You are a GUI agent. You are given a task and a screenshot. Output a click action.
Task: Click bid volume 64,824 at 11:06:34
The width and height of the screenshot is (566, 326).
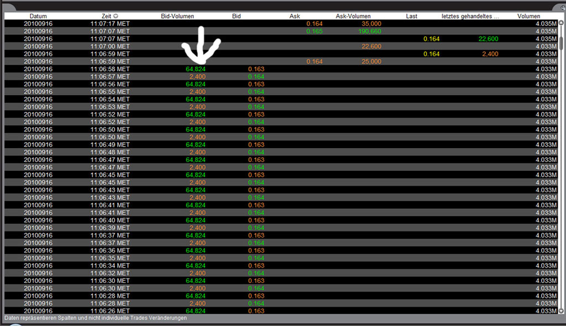pos(195,266)
